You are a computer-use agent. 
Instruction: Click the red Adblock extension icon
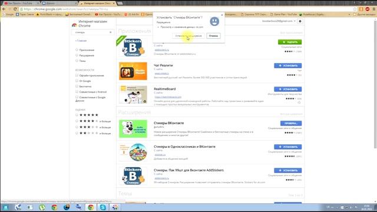coord(368,9)
